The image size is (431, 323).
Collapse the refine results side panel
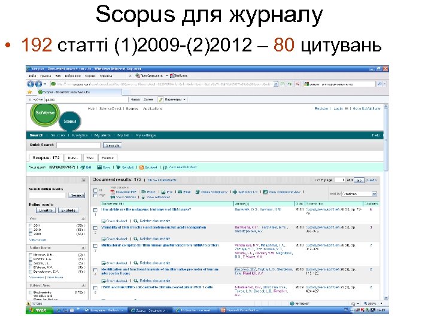coord(84,180)
